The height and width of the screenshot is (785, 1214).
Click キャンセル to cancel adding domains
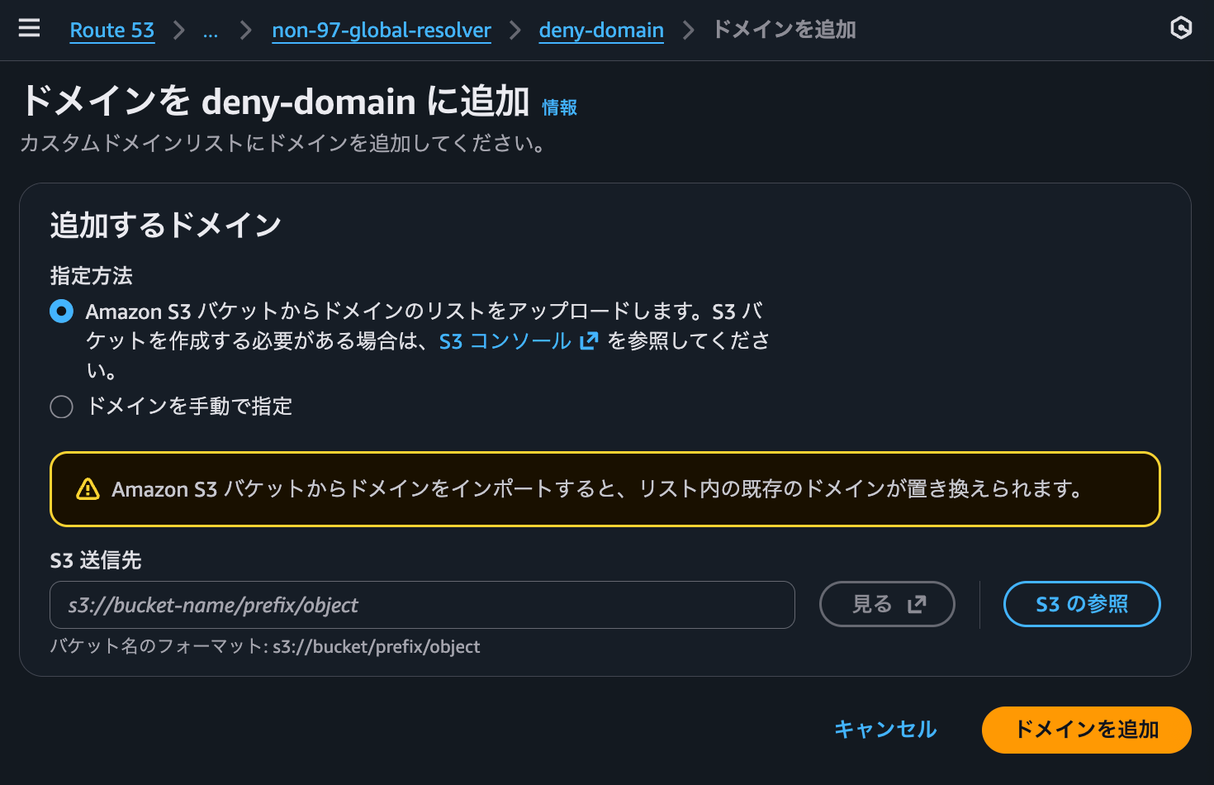coord(885,730)
